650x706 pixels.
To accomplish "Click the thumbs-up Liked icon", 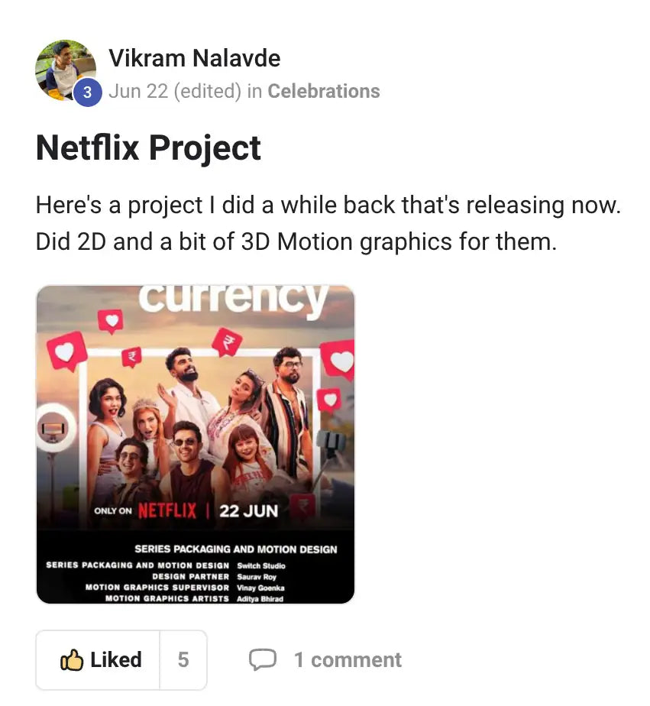I will coord(72,660).
